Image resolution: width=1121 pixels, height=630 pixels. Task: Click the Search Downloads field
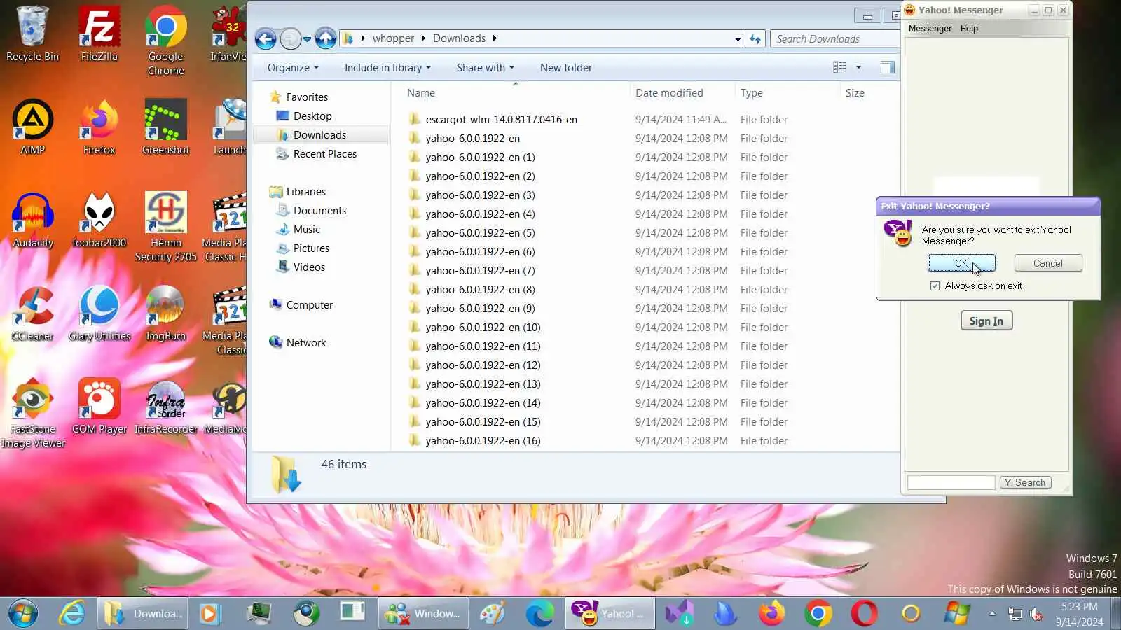[x=834, y=39]
